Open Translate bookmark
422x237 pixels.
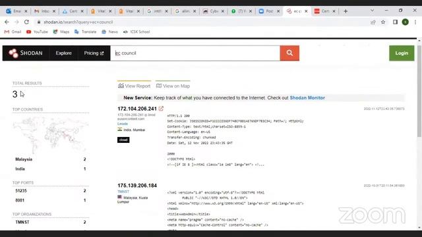coord(85,32)
